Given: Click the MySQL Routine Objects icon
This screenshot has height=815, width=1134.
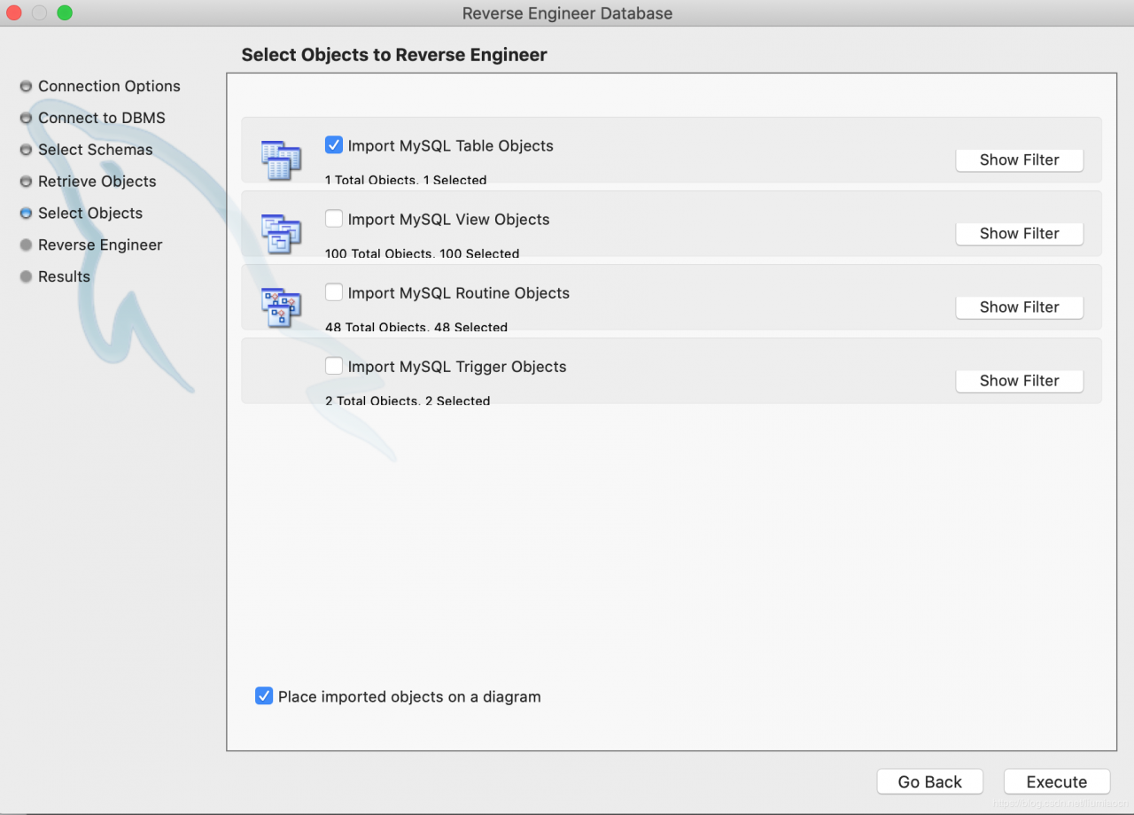Looking at the screenshot, I should tap(281, 307).
